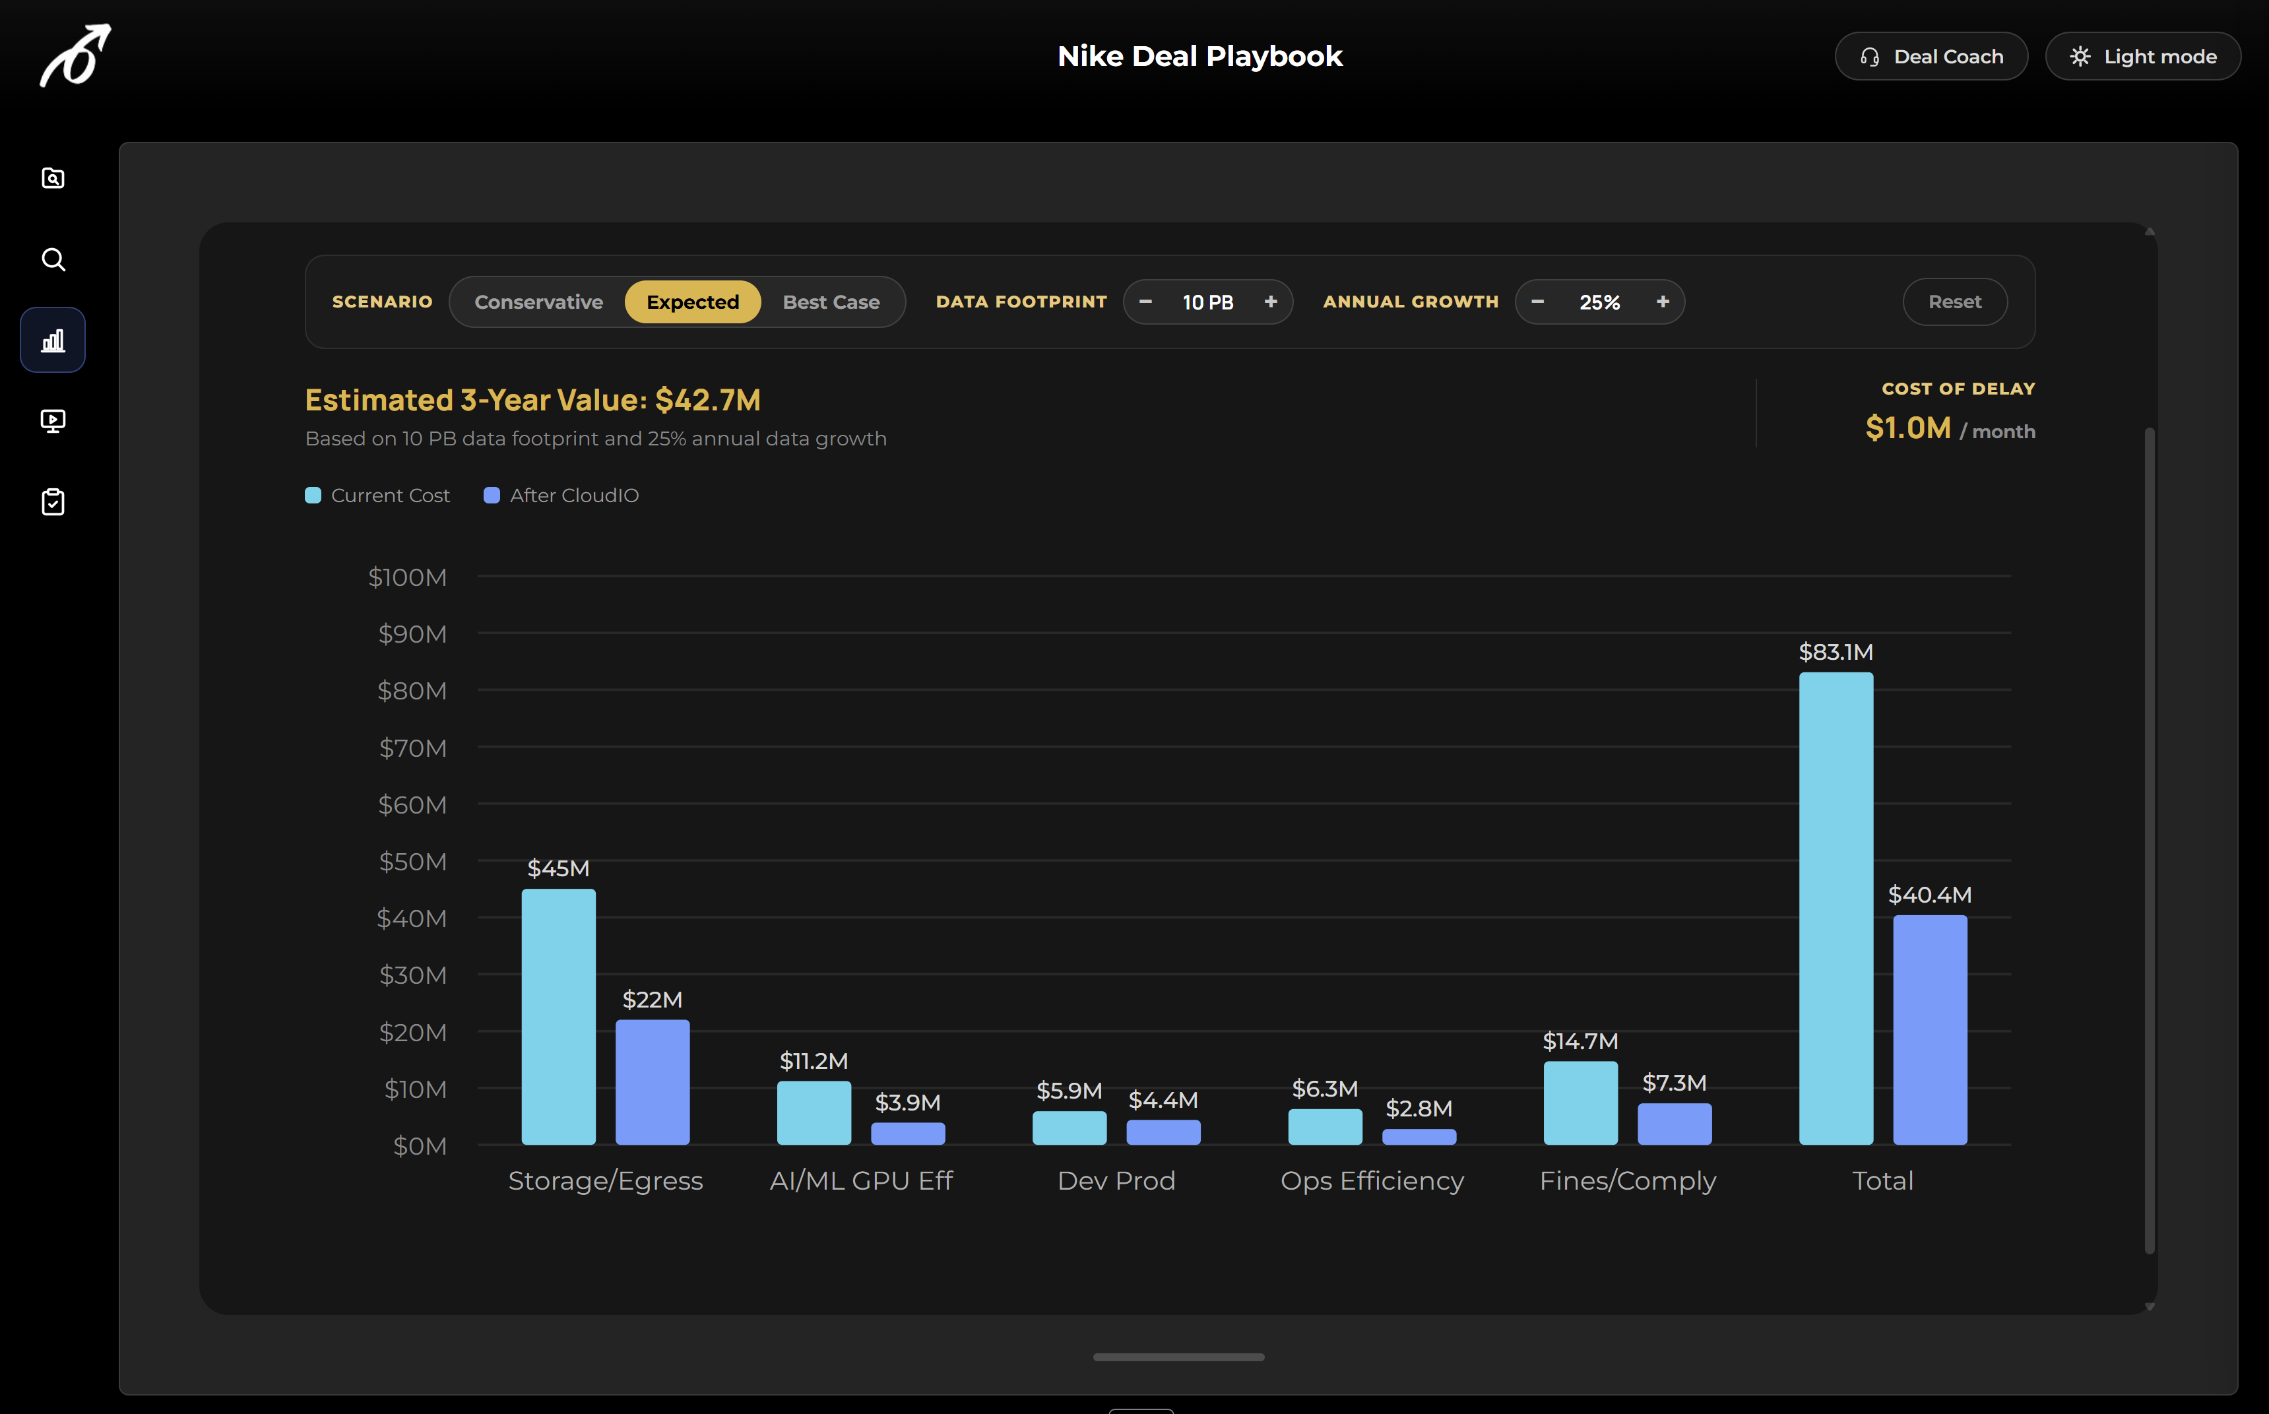This screenshot has height=1414, width=2269.
Task: Toggle the Current Cost legend item
Action: [x=377, y=496]
